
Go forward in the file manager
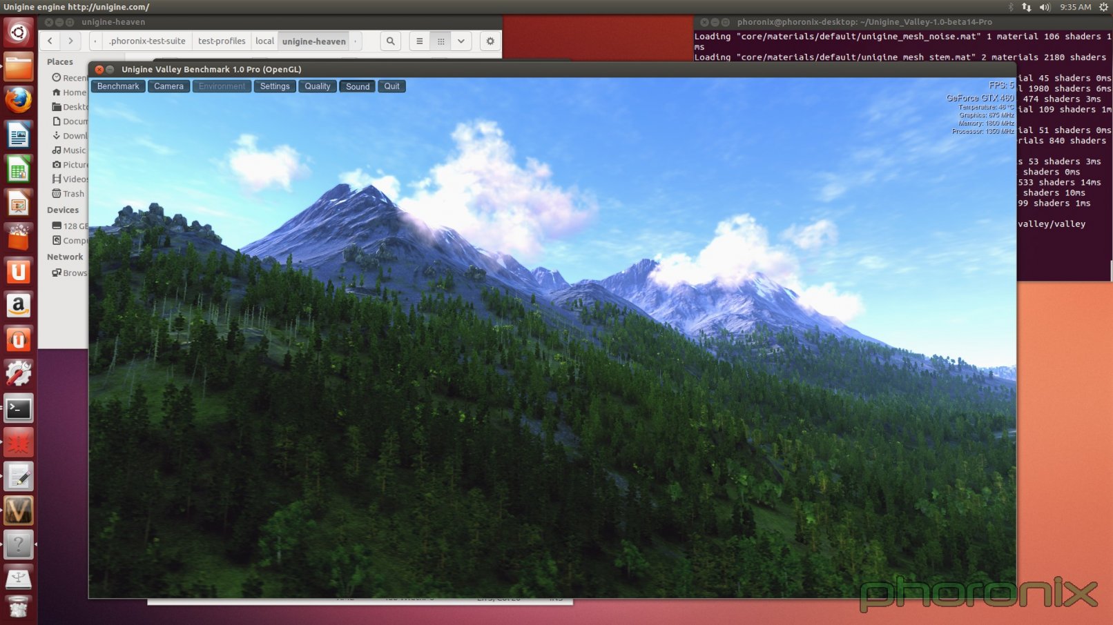(70, 41)
